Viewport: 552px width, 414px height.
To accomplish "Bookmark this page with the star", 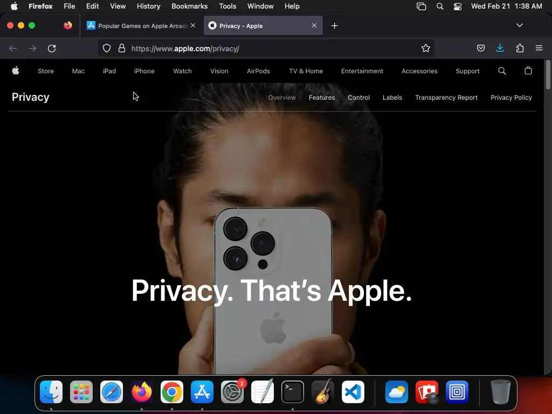I will (x=426, y=48).
